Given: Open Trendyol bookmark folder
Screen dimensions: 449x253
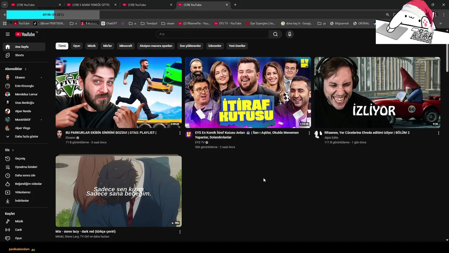Looking at the screenshot, I should (149, 24).
